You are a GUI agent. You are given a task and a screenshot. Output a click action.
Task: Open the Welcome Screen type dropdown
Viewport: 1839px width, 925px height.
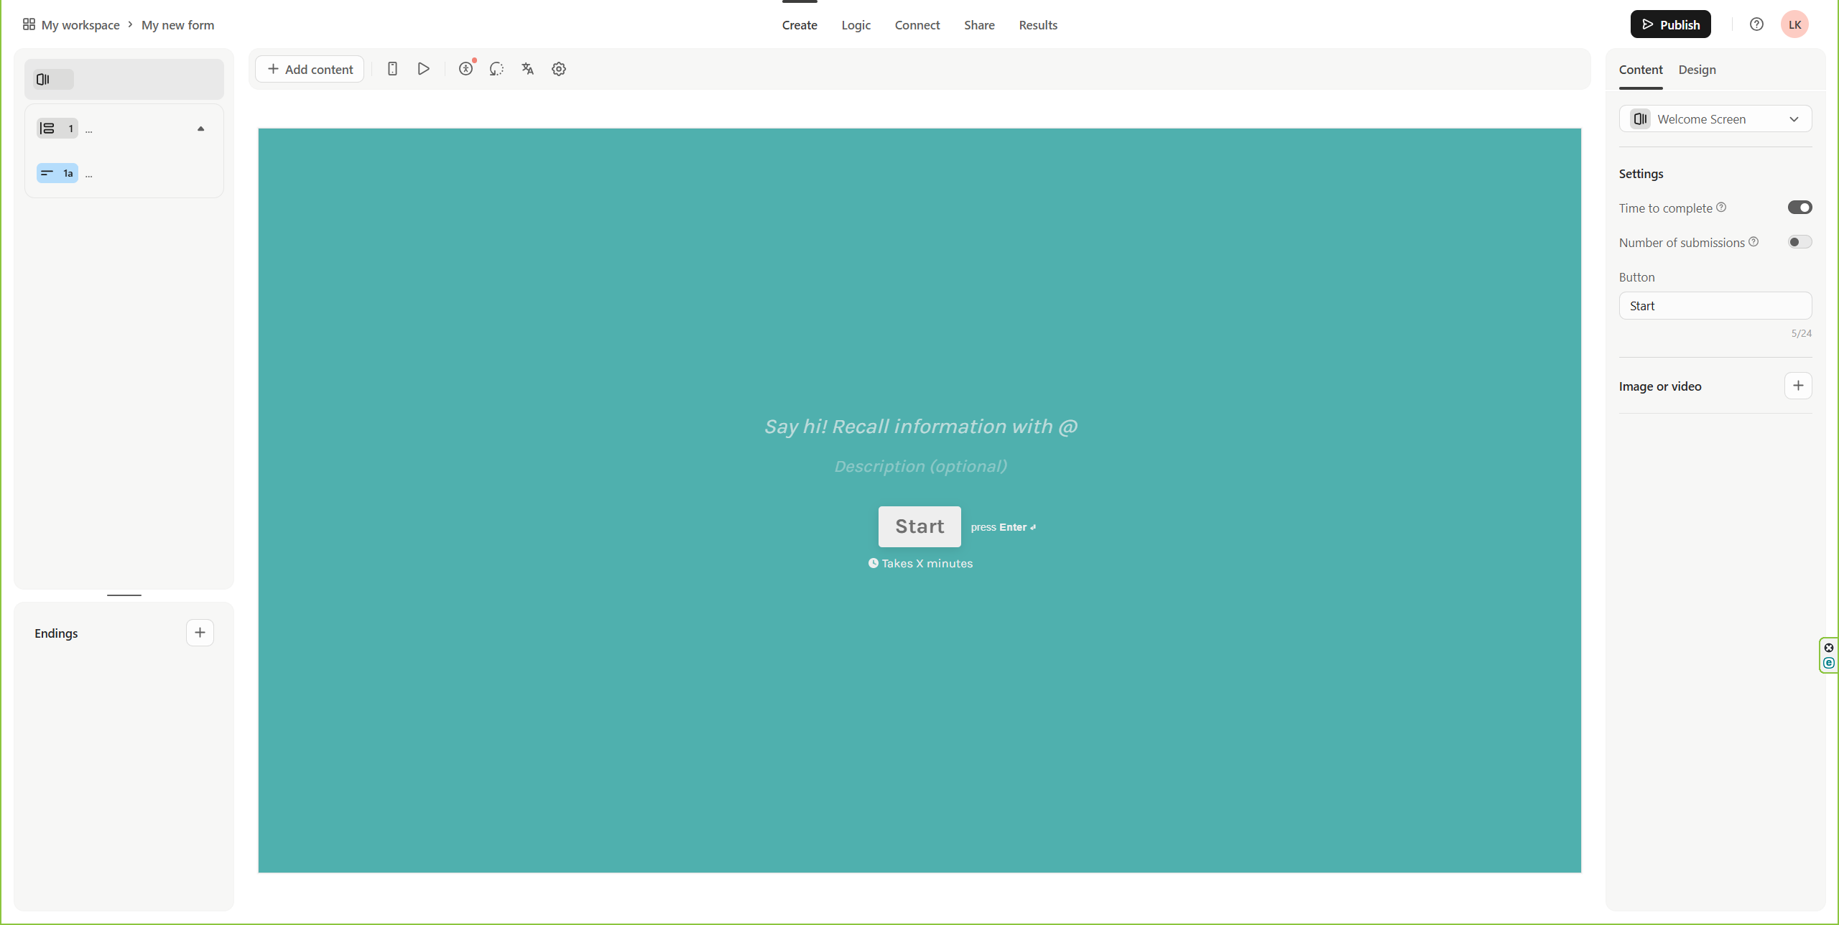pos(1715,119)
